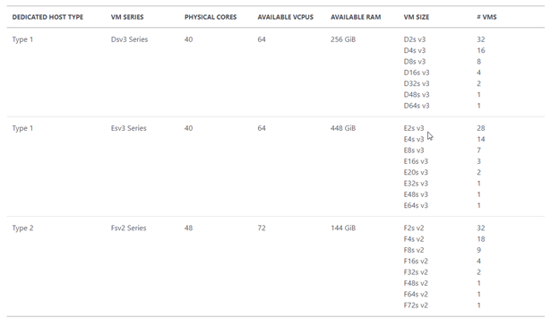
Task: Click the Physical Cores column header
Action: 211,17
